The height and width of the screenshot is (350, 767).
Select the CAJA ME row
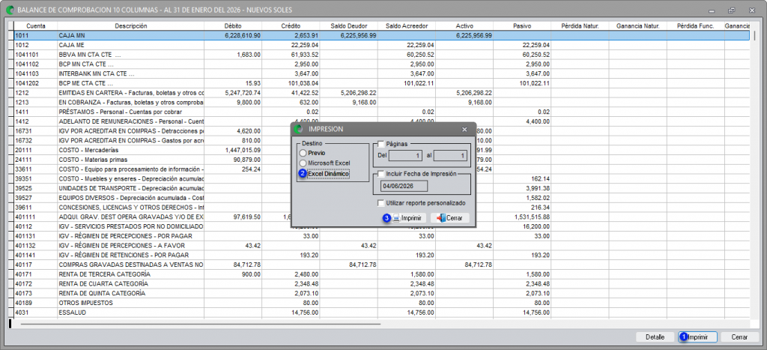381,45
